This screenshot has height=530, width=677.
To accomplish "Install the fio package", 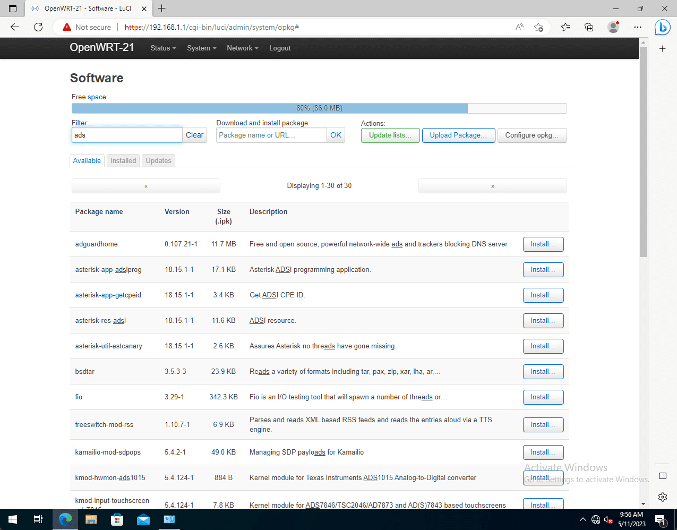I will [x=543, y=397].
